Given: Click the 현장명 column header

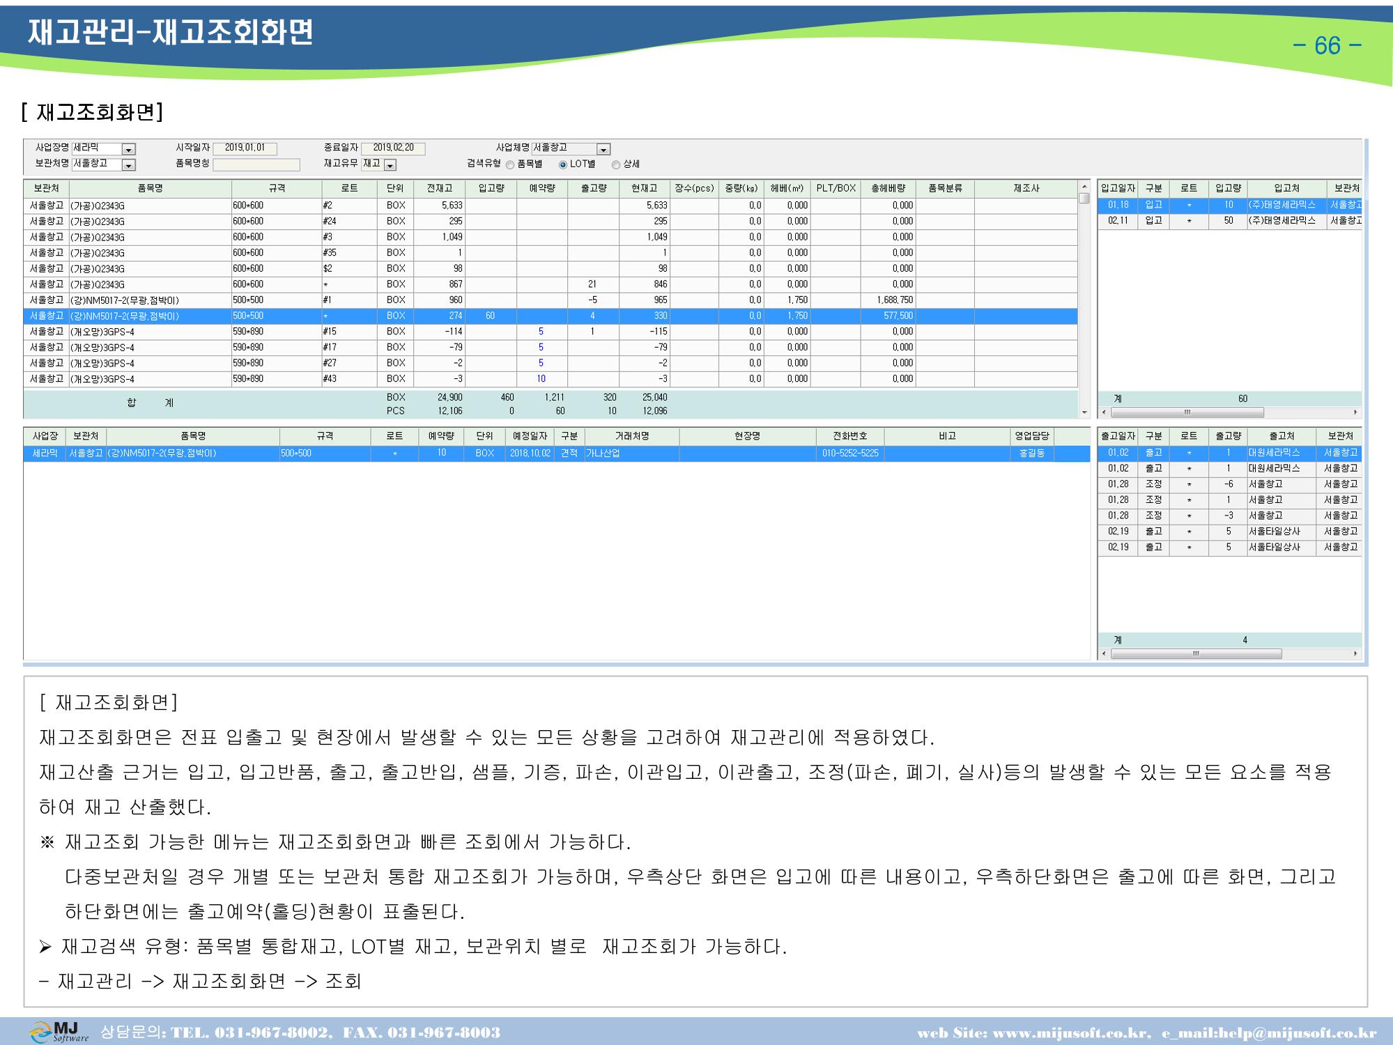Looking at the screenshot, I should point(747,436).
